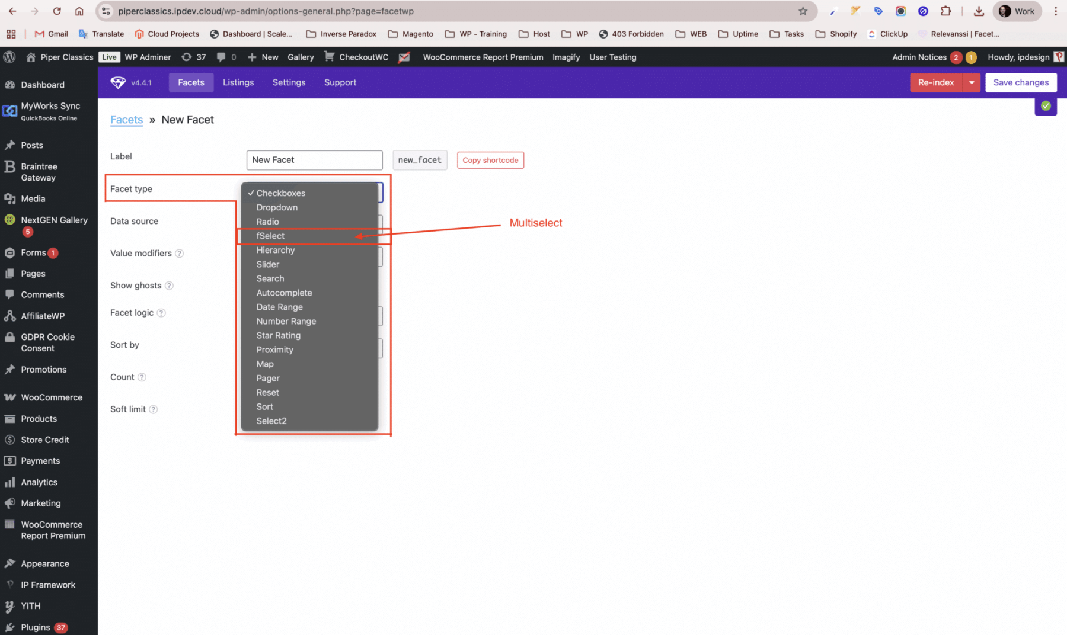Open the WordPress logo menu
1067x635 pixels.
pyautogui.click(x=9, y=57)
